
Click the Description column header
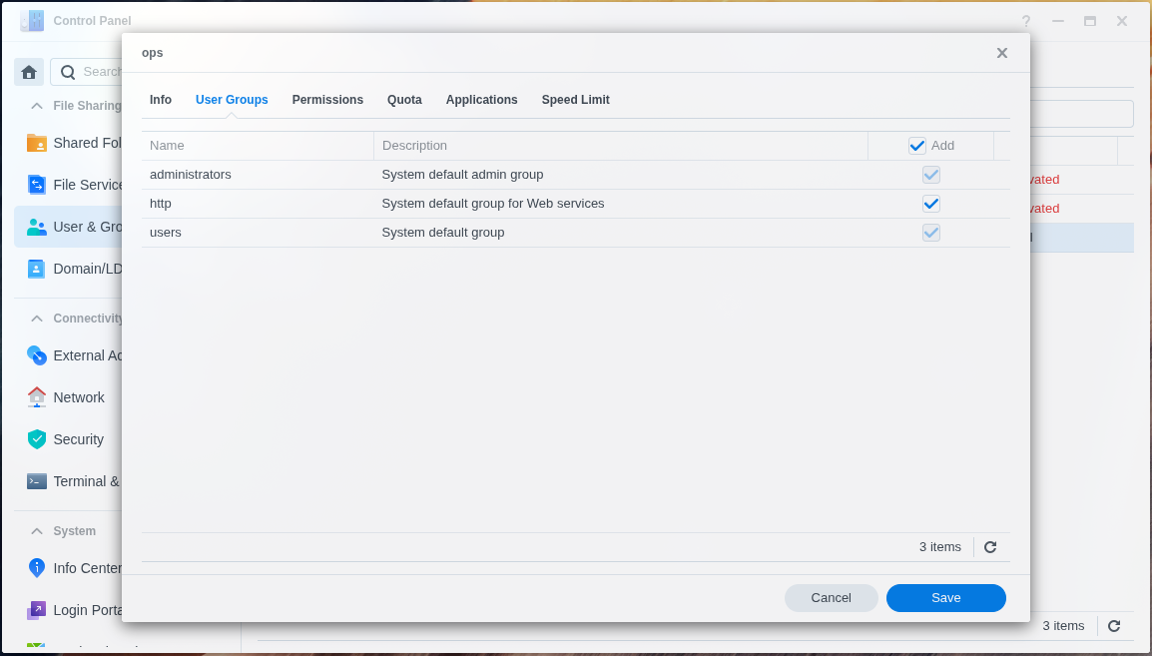[621, 146]
